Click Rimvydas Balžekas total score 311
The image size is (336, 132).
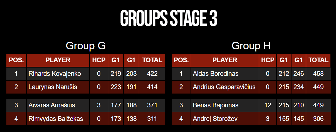pos(152,119)
